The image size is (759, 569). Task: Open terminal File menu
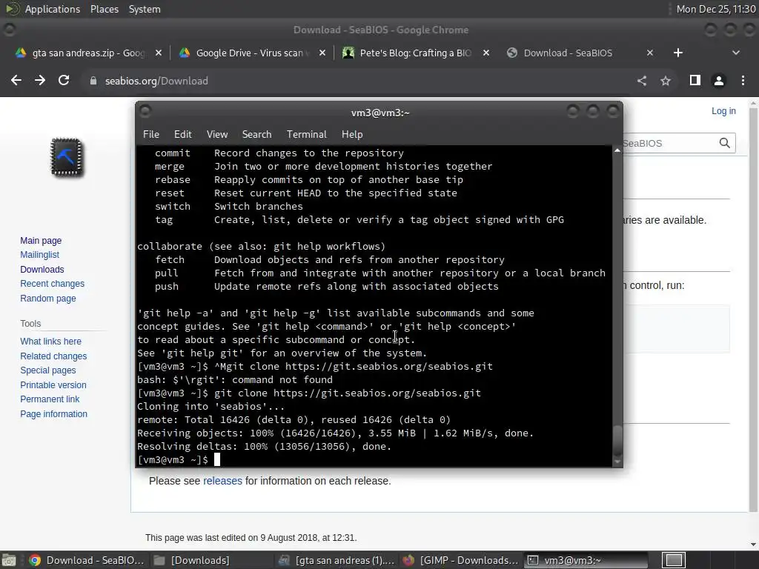click(x=151, y=134)
